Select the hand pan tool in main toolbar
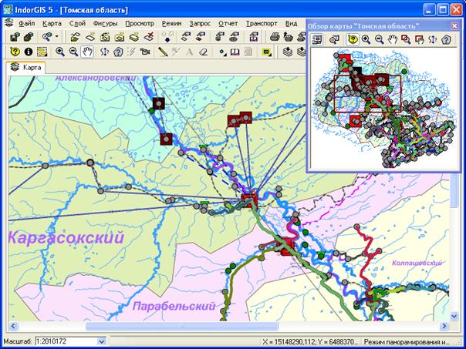Viewport: 466px width, 349px height. click(87, 52)
